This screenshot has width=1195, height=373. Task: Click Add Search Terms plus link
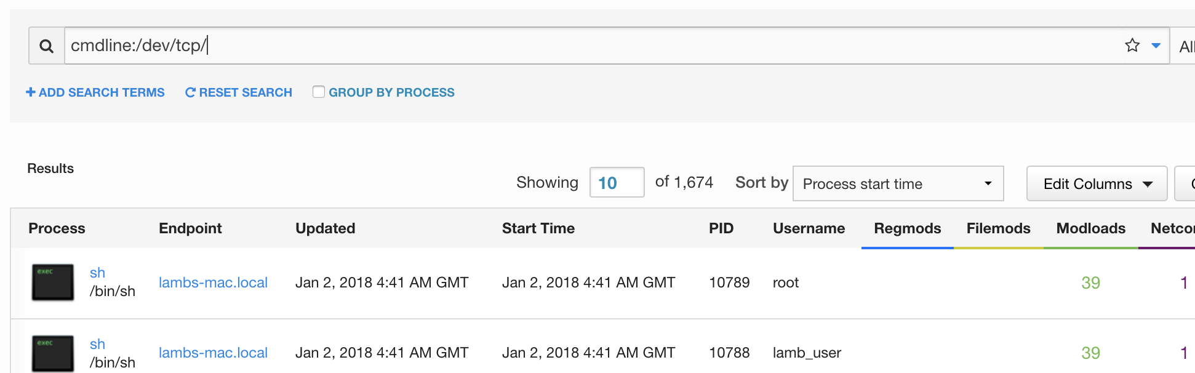95,92
